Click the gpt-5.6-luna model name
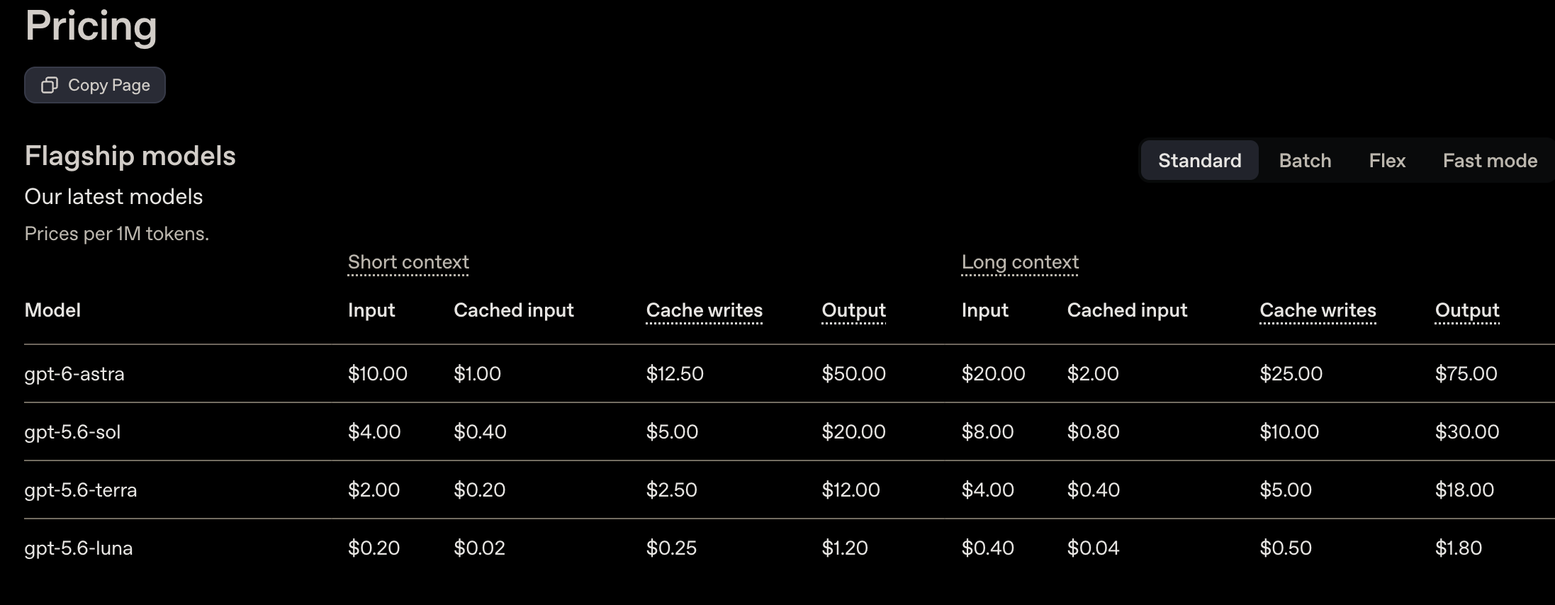1555x605 pixels. pos(79,548)
